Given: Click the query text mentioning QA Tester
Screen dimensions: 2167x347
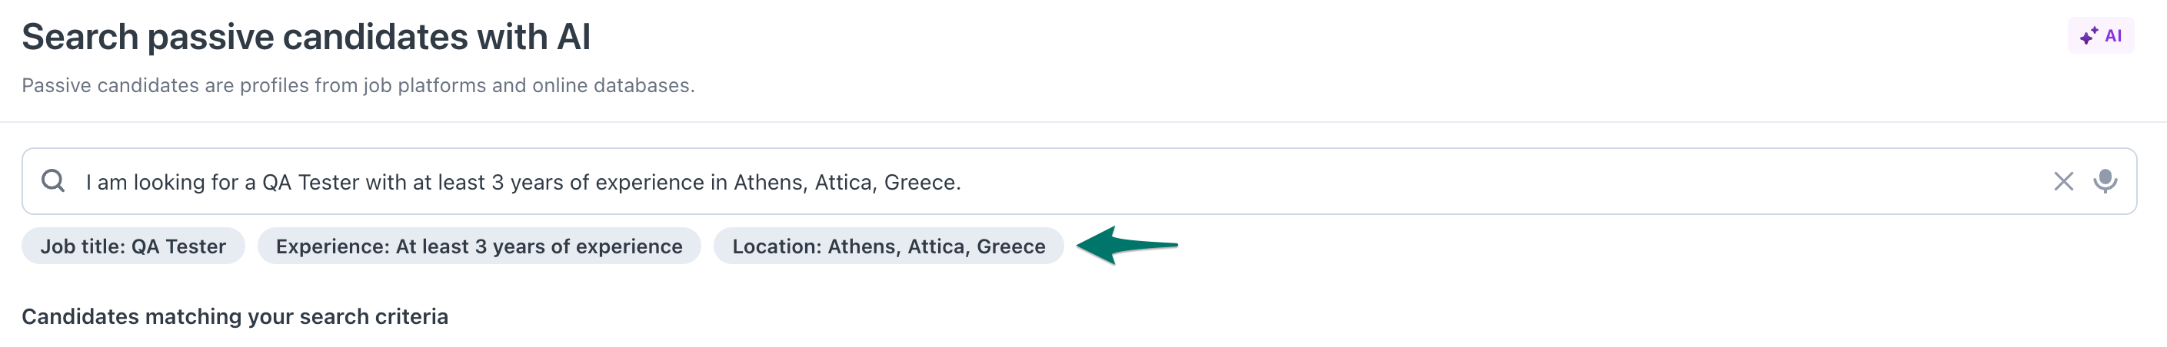Looking at the screenshot, I should (523, 182).
